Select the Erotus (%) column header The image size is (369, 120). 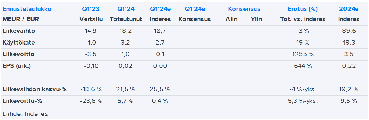[303, 9]
